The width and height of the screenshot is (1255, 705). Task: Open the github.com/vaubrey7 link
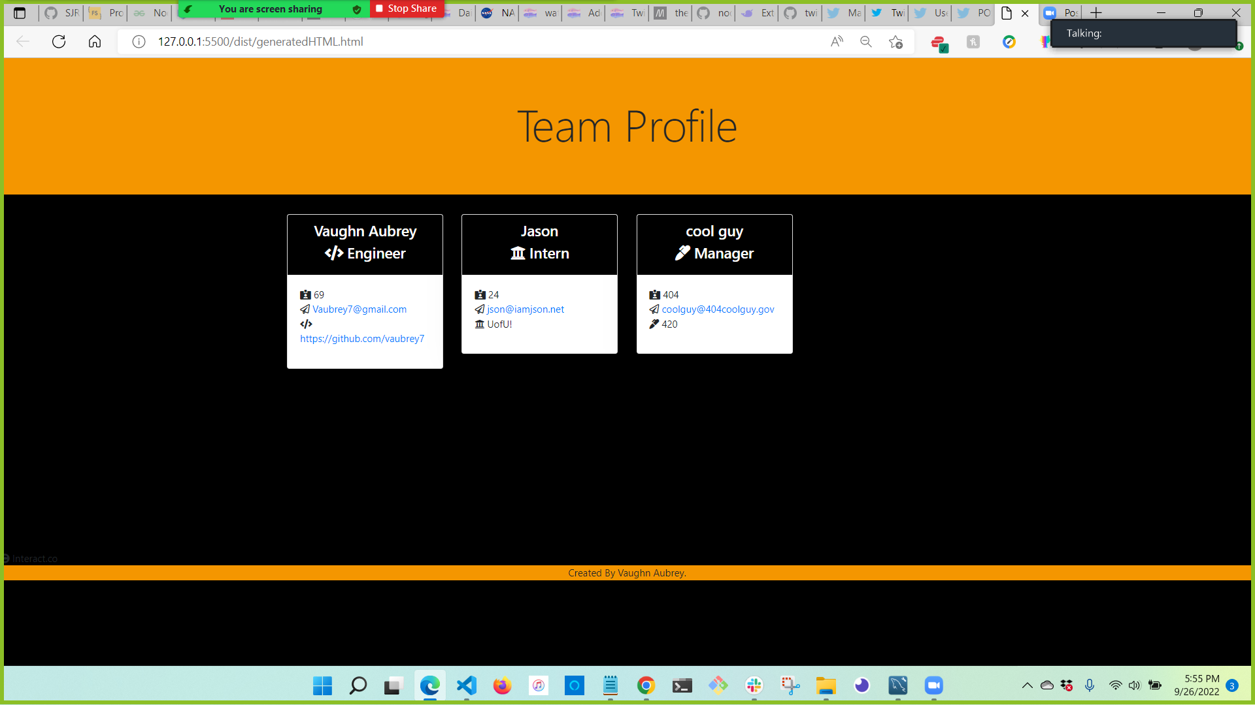[362, 339]
